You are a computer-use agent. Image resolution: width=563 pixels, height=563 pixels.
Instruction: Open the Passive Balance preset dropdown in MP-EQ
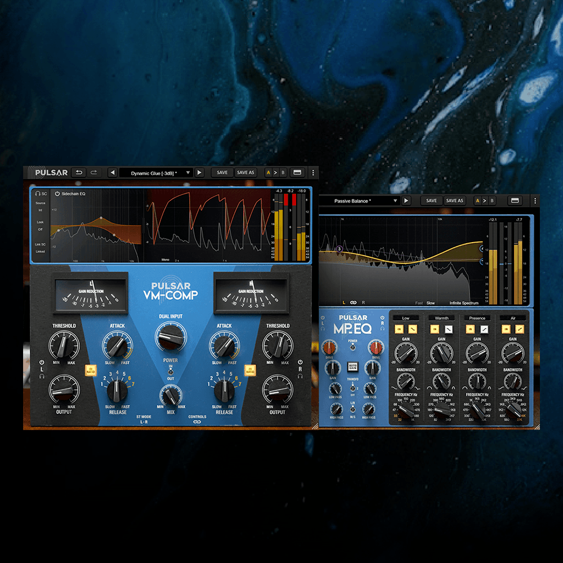tap(360, 201)
